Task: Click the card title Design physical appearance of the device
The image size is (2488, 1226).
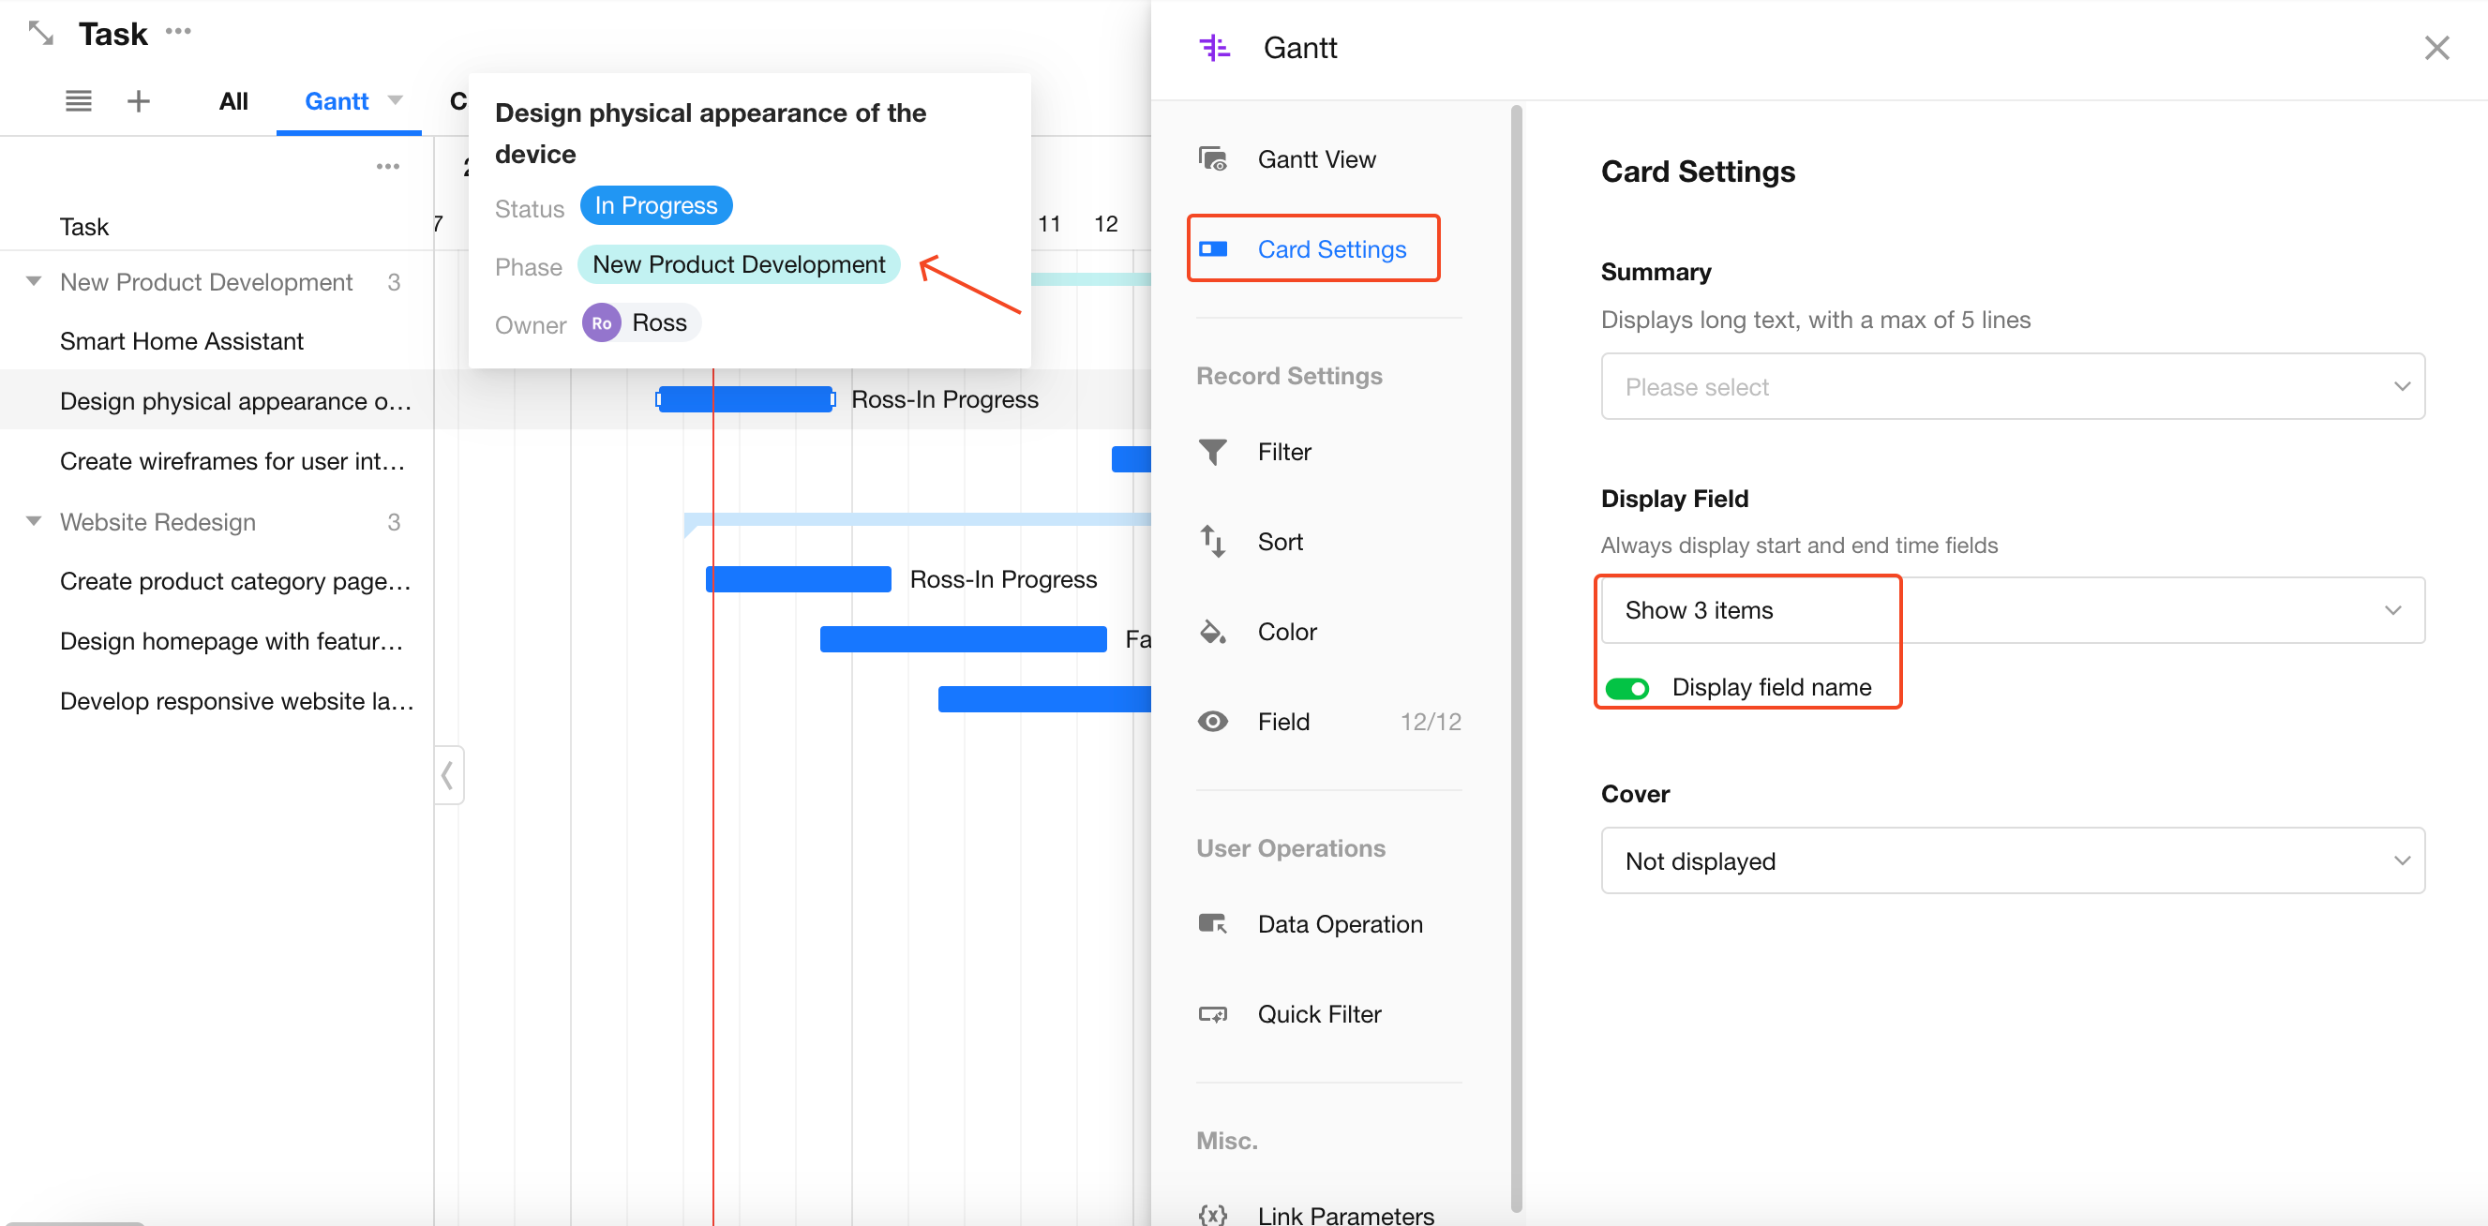Action: pos(710,133)
